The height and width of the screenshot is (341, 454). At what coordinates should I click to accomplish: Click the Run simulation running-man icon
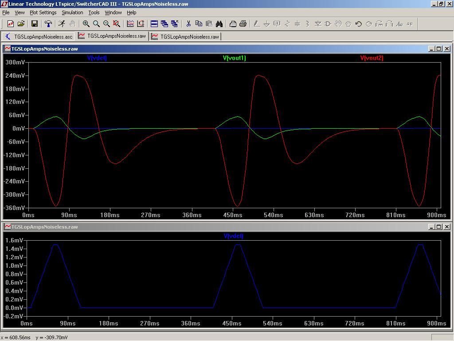(x=62, y=24)
